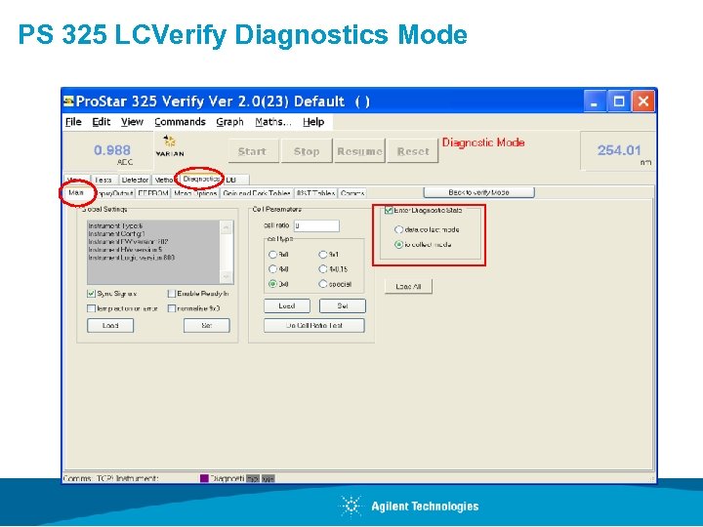This screenshot has height=527, width=703.
Task: Close the ProStar 325 Verify window
Action: 642,101
